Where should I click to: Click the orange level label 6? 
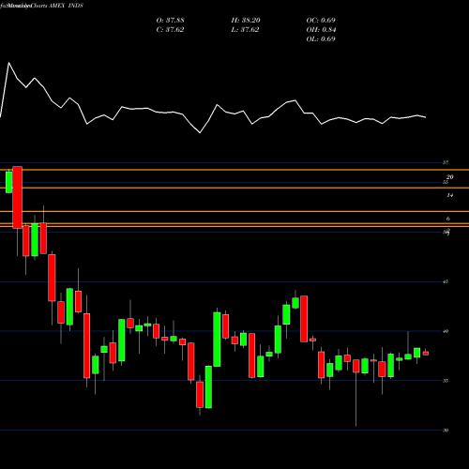tap(448, 219)
